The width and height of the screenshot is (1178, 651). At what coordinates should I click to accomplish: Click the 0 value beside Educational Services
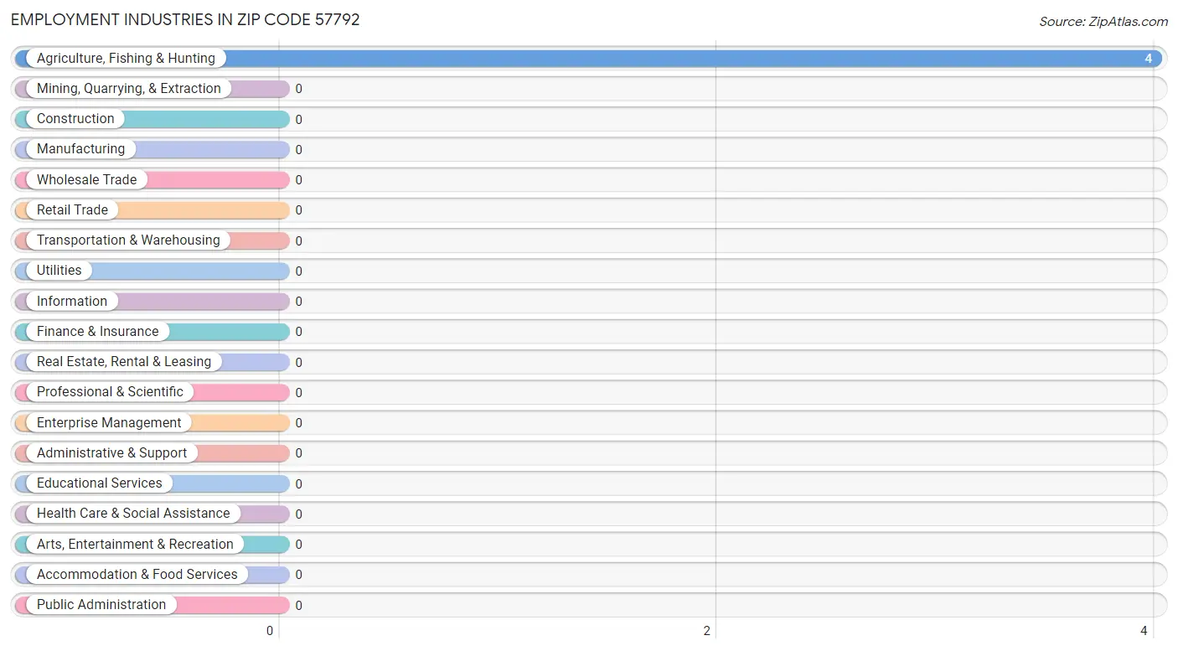[298, 484]
